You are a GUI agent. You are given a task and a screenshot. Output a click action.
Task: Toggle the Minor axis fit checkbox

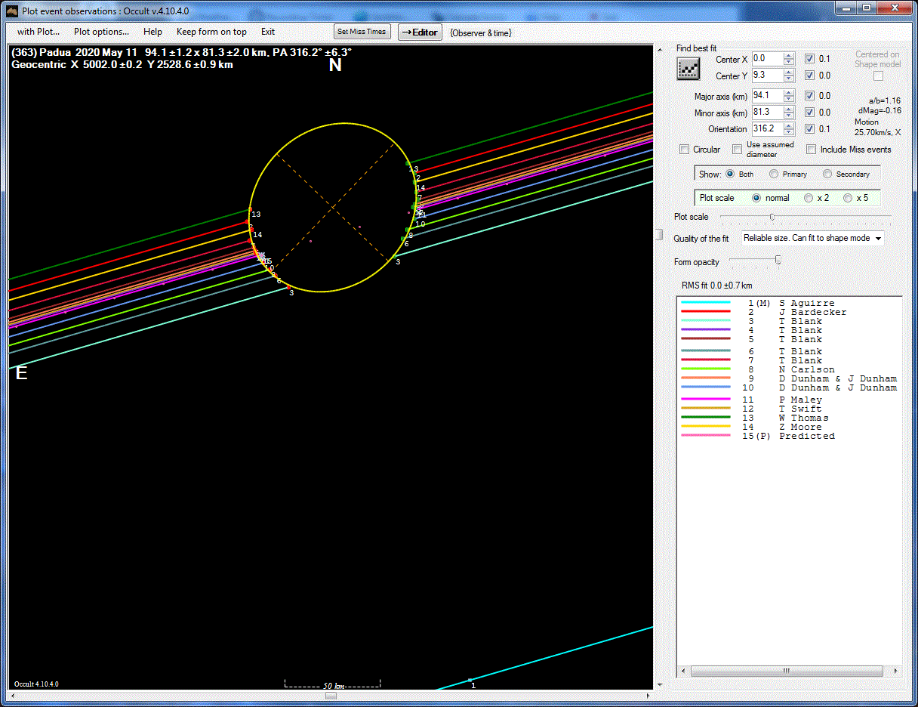tap(809, 113)
